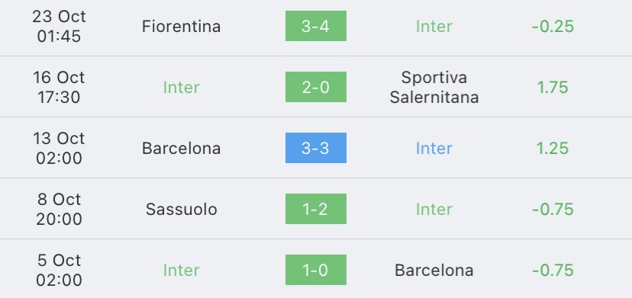This screenshot has height=298, width=632.
Task: Select Sassuolo team name
Action: (x=182, y=209)
